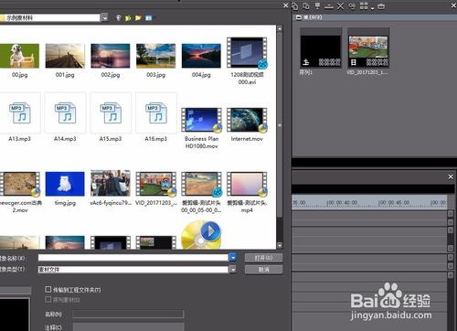Select the 00.jpg puppy thumbnail
457x331 pixels.
(x=19, y=56)
